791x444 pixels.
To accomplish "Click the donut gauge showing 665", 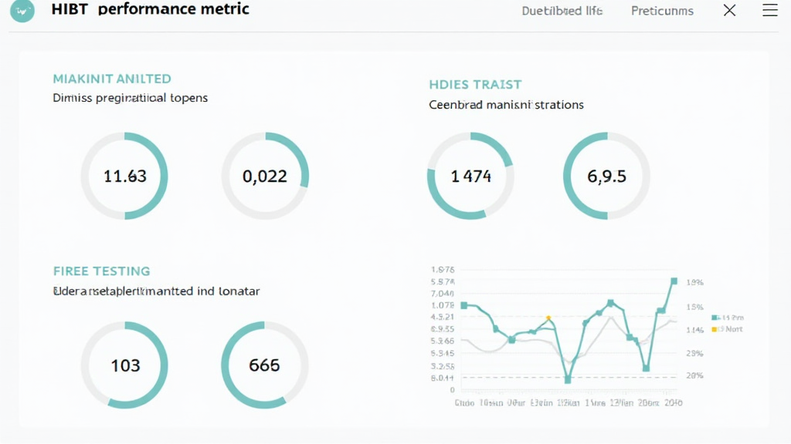I will tap(265, 365).
